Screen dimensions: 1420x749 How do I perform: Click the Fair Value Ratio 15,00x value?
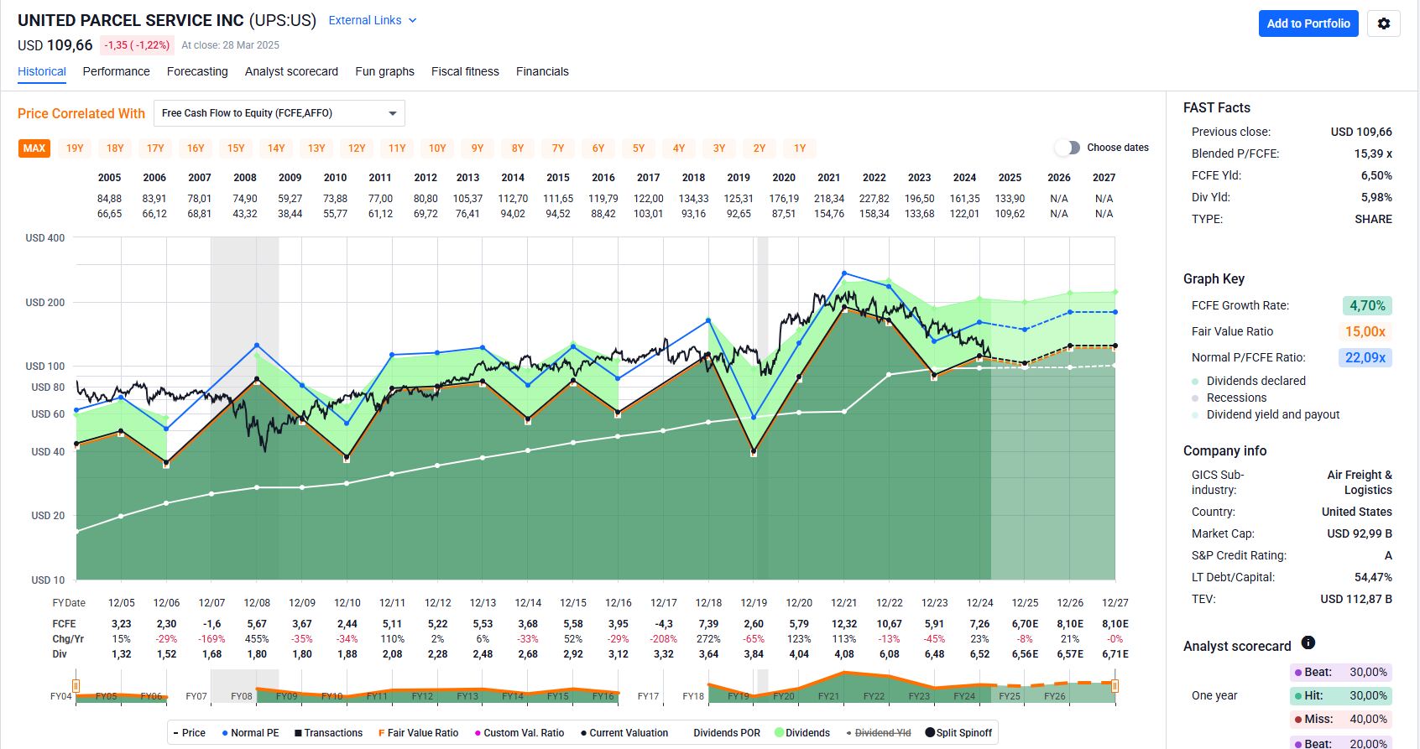1365,331
